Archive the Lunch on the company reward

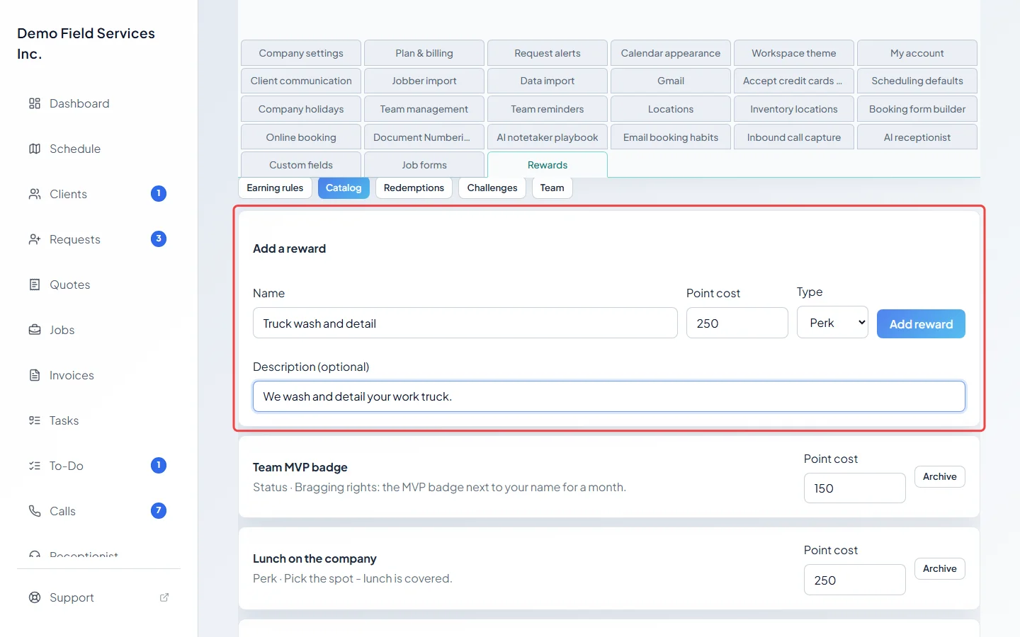tap(940, 569)
